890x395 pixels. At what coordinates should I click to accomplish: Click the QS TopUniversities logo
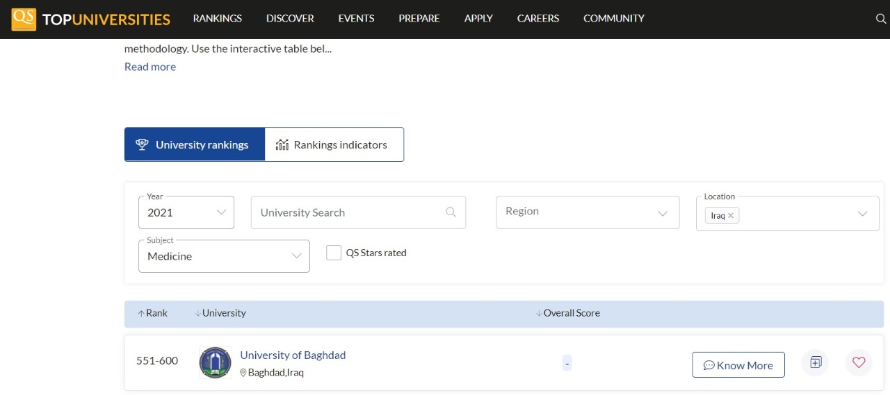91,19
